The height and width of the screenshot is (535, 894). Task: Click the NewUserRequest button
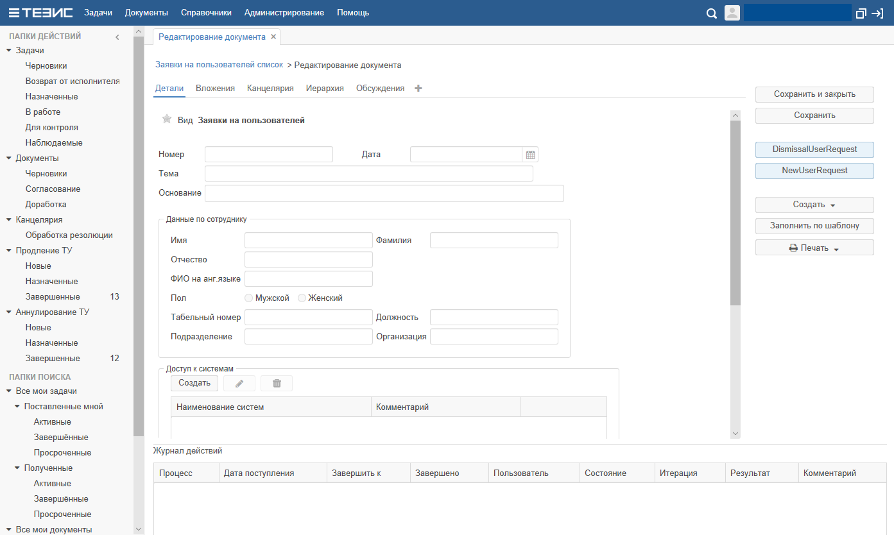[814, 171]
